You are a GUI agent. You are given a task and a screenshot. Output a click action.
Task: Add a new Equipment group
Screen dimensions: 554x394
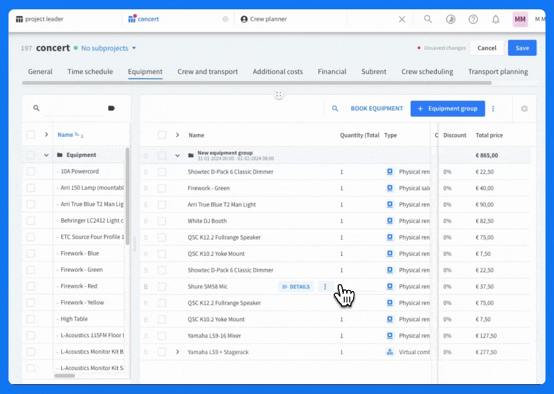[x=447, y=108]
